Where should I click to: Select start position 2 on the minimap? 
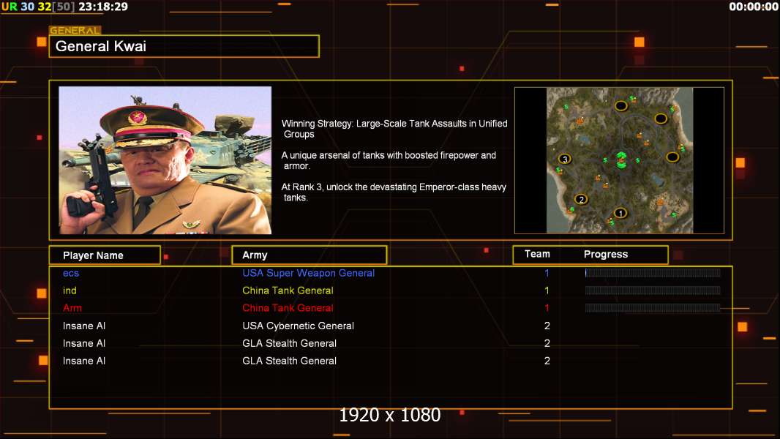click(x=581, y=199)
